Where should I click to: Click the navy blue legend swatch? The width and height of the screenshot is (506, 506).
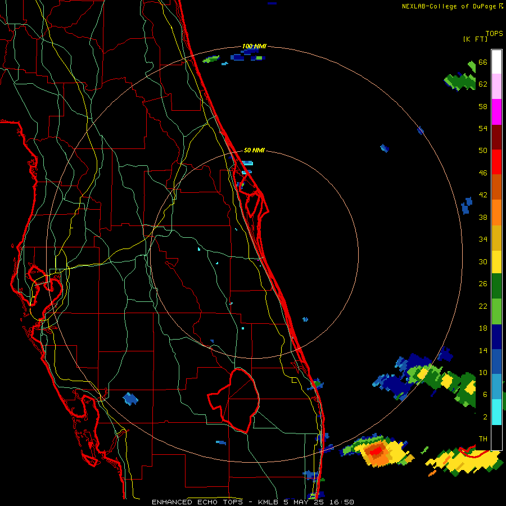[496, 337]
